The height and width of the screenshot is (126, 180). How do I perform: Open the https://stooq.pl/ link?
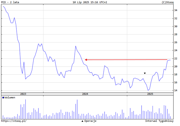click(13, 121)
